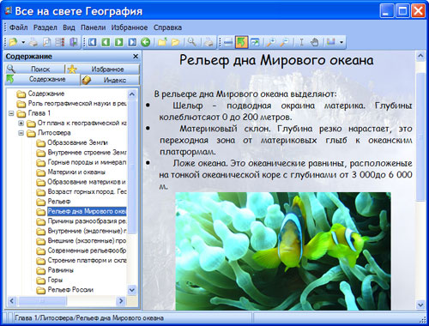Collapse the Глава 1 tree node

pos(11,113)
